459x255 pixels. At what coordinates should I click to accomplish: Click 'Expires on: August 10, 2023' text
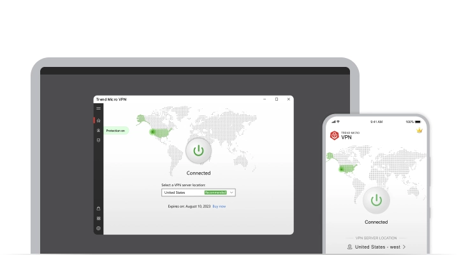pos(189,207)
